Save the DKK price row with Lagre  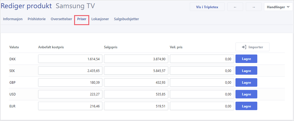point(246,59)
